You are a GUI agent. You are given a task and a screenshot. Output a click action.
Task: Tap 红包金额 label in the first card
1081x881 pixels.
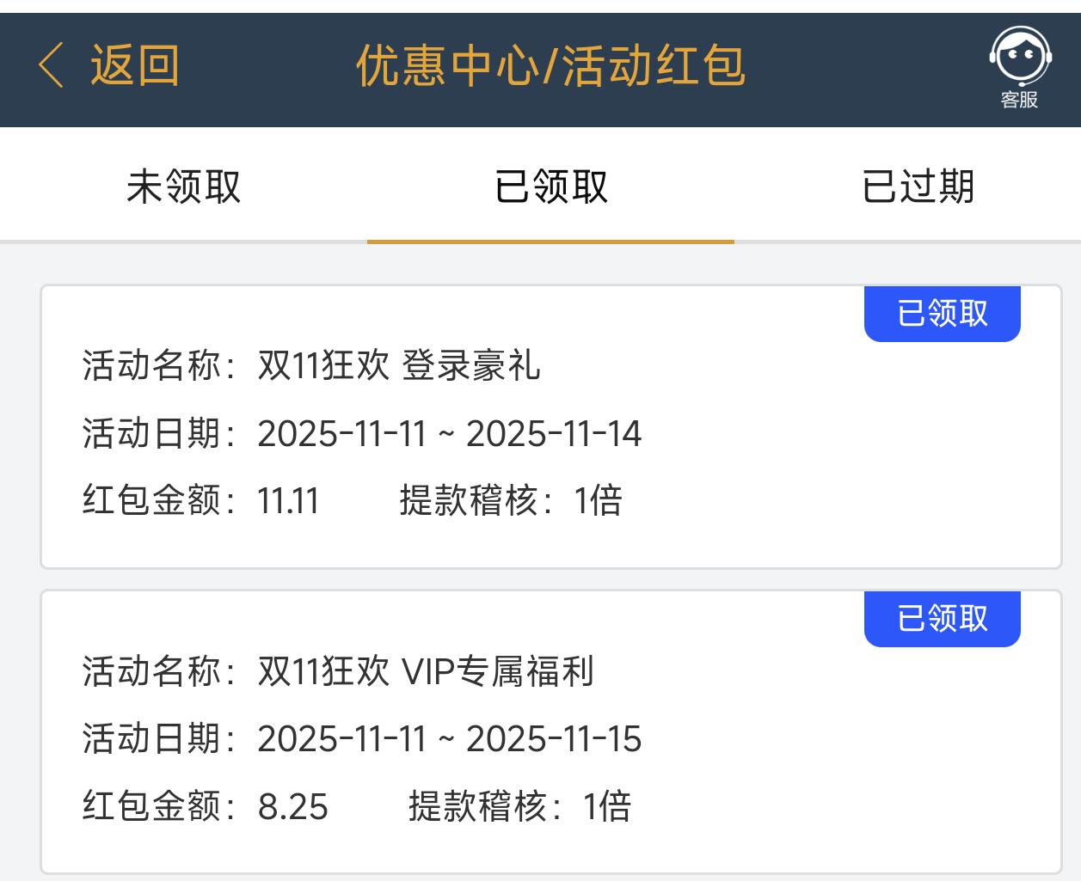155,500
